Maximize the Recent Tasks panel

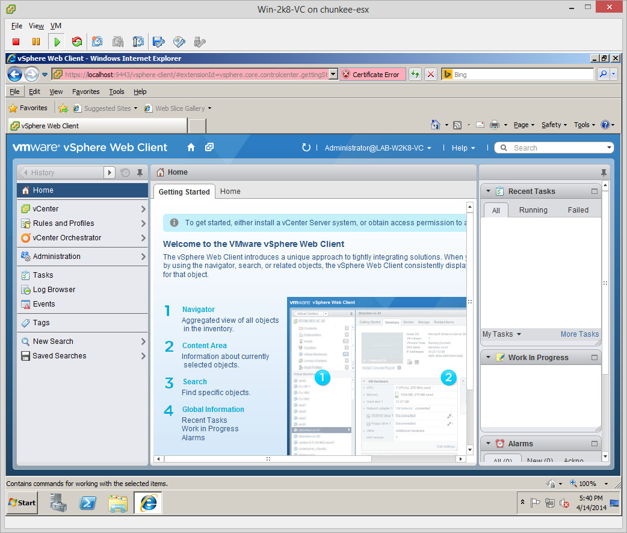pos(595,192)
